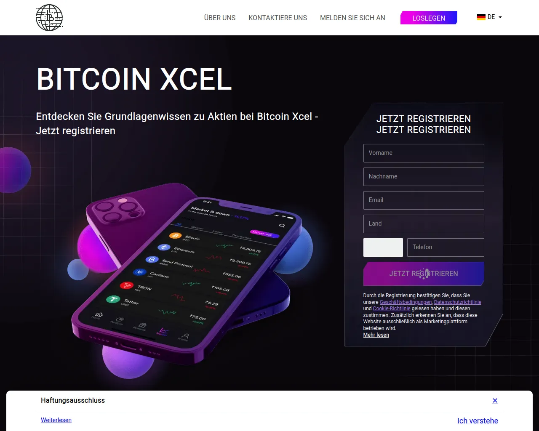
Task: Click the Bitcoin Xcel globe logo
Action: pos(49,18)
